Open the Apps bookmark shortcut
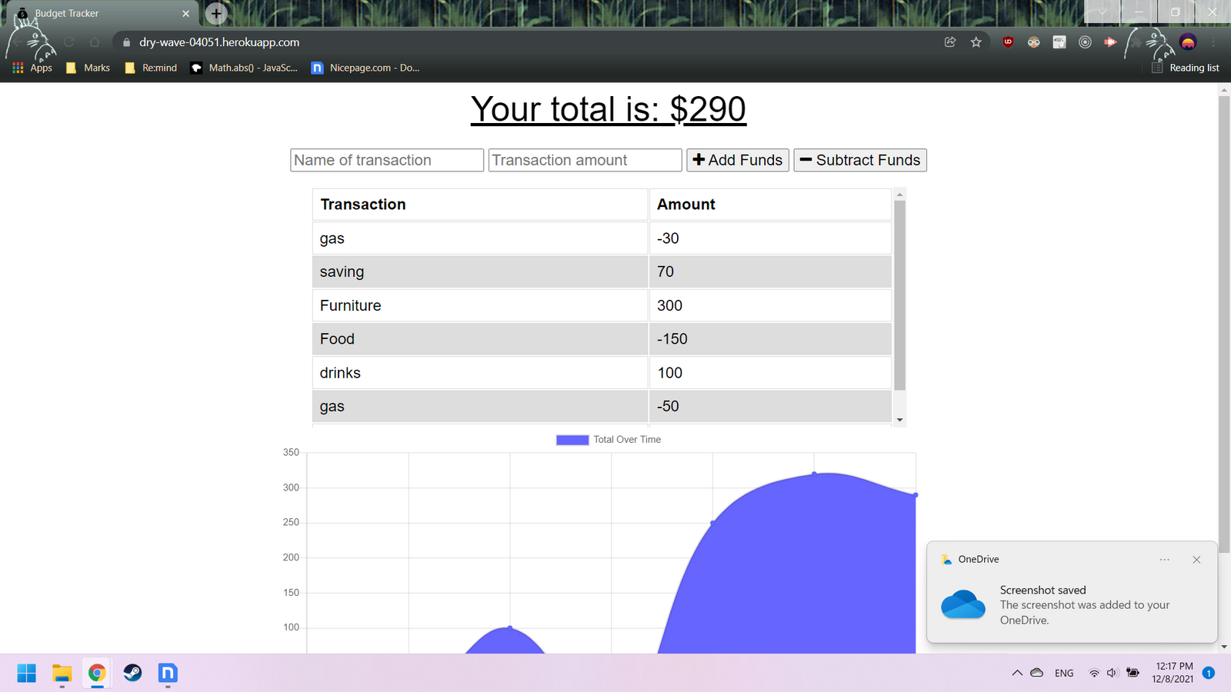Image resolution: width=1231 pixels, height=692 pixels. coord(32,68)
